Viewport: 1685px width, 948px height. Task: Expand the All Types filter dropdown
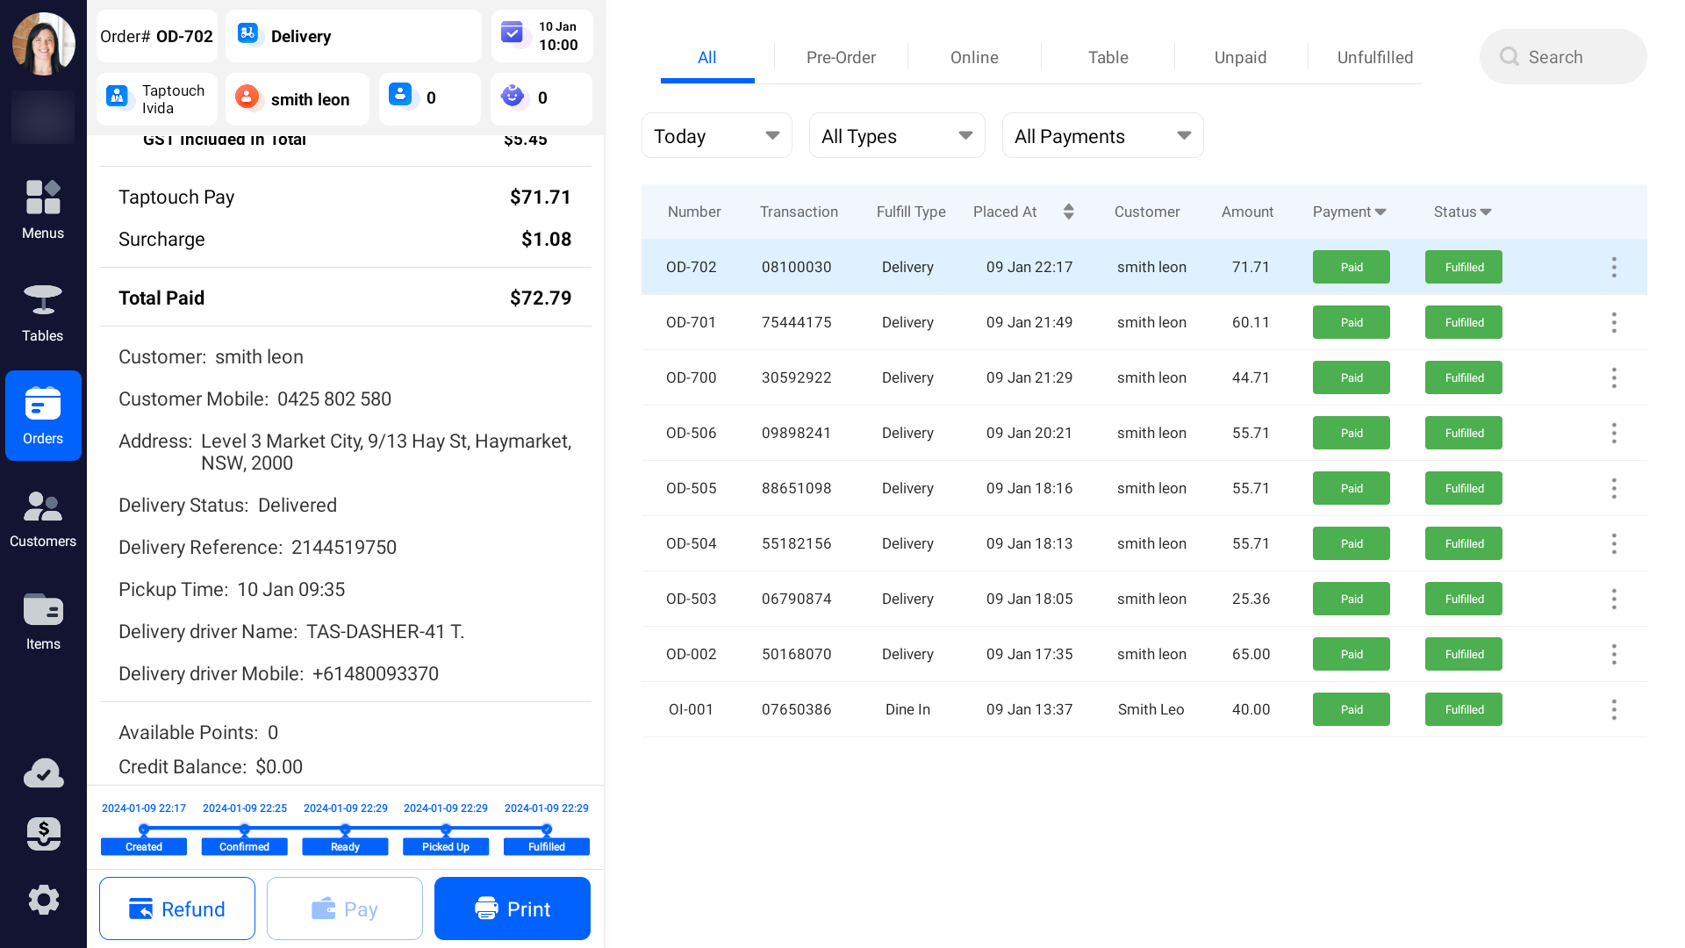pyautogui.click(x=897, y=136)
